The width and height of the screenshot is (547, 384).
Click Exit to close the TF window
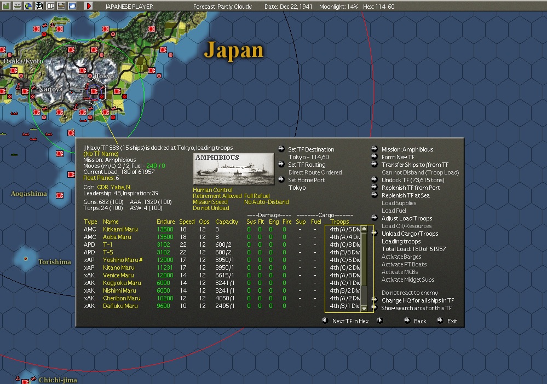(x=452, y=321)
